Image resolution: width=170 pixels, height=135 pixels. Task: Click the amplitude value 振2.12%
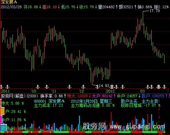click(161, 7)
